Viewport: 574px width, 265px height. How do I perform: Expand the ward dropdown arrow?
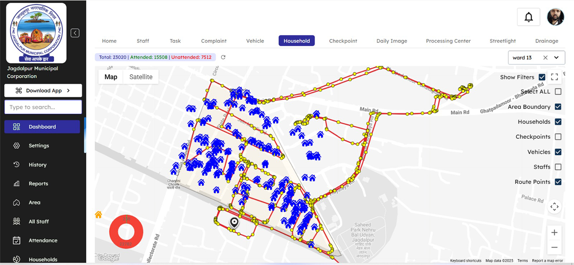click(x=556, y=58)
